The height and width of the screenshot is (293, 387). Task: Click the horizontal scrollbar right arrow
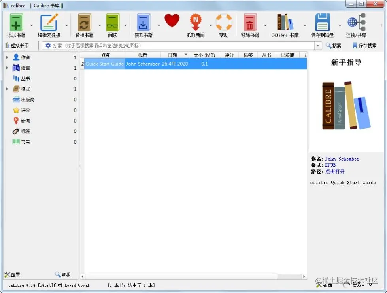click(x=304, y=276)
